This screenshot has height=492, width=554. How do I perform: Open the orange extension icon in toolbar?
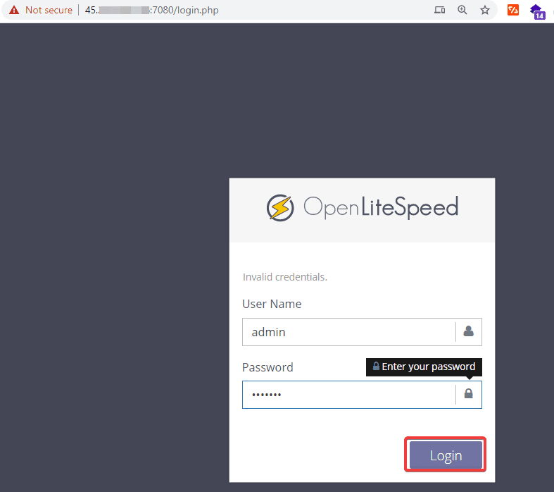(x=514, y=10)
